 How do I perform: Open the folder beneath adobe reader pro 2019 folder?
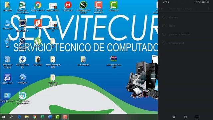[53, 80]
